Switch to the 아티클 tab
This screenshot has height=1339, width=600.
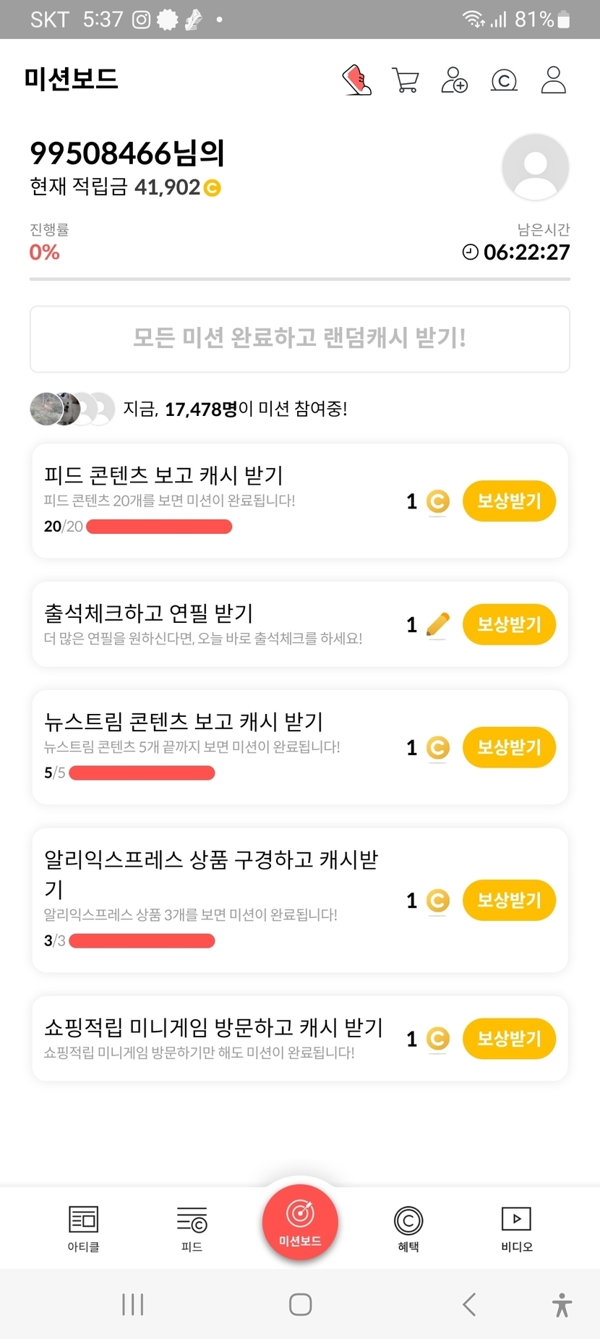(83, 1228)
